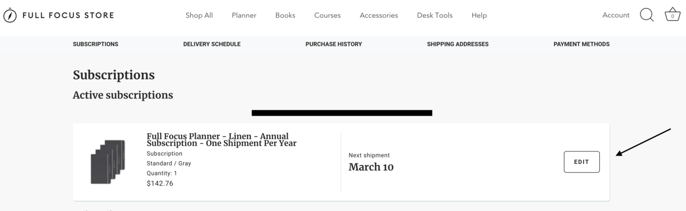This screenshot has width=686, height=211.
Task: Open the Help page link
Action: coord(479,15)
